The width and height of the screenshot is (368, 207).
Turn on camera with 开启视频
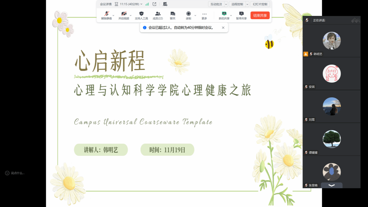click(x=124, y=14)
